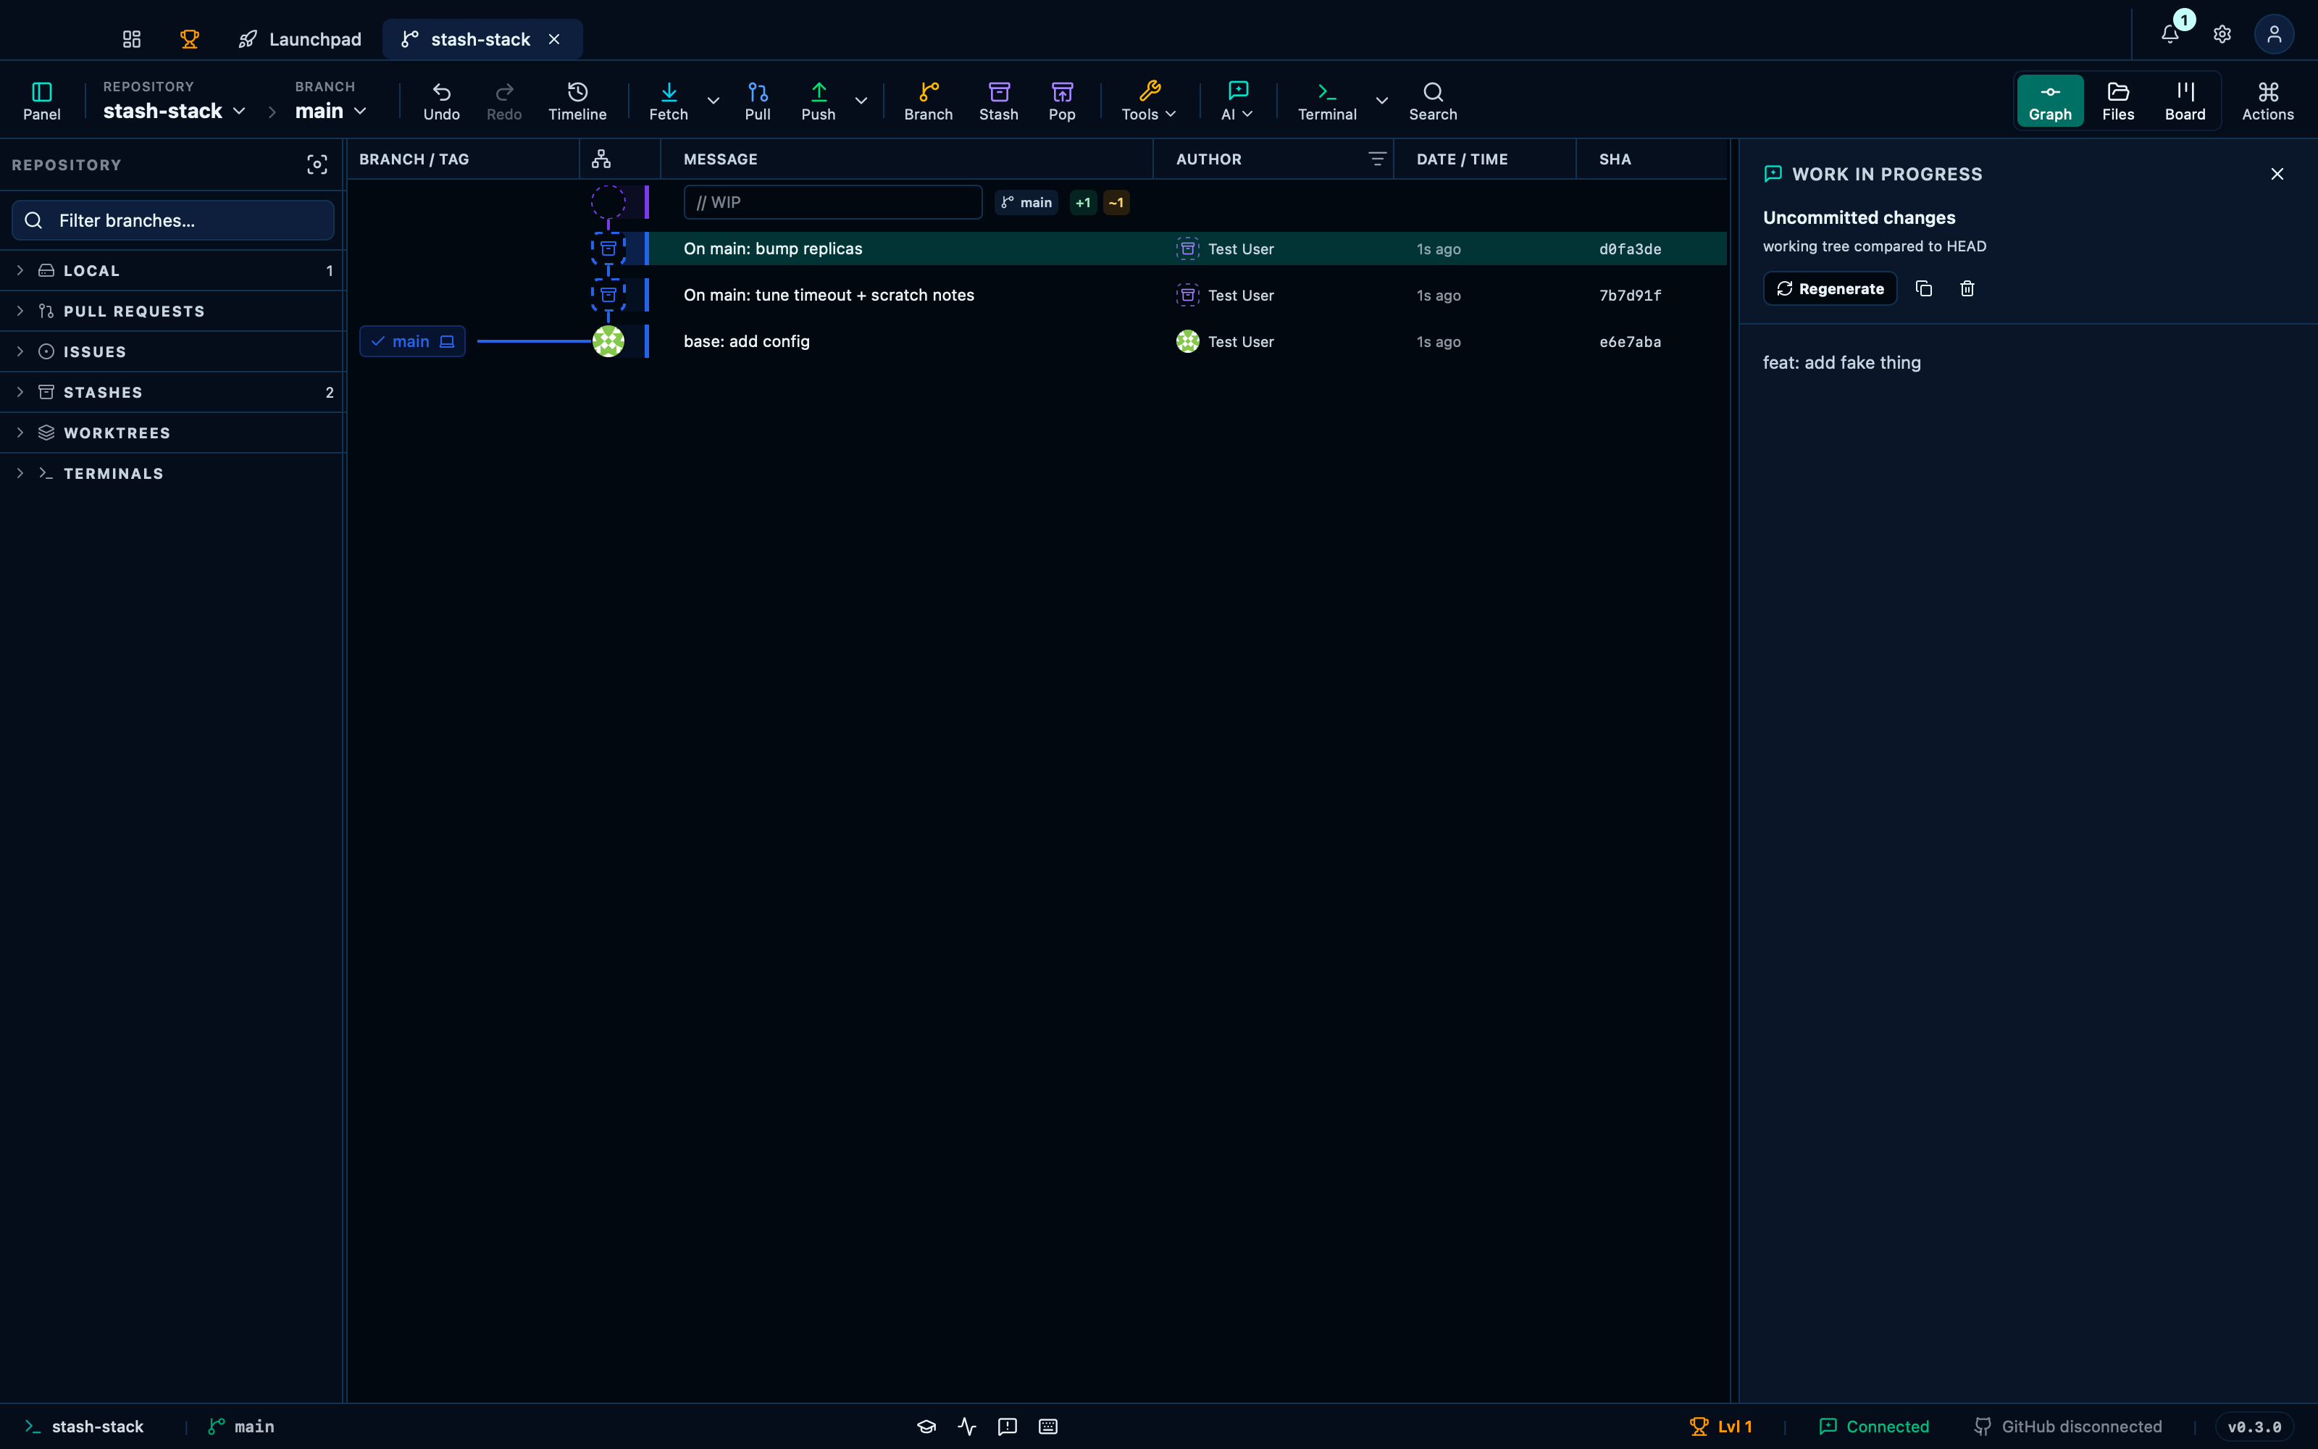Open the settings gear

coord(2222,35)
